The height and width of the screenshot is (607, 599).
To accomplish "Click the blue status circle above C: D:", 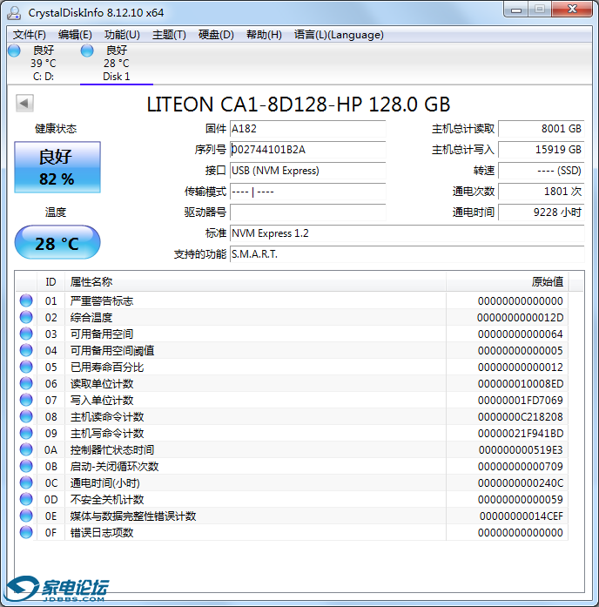I will [x=14, y=51].
